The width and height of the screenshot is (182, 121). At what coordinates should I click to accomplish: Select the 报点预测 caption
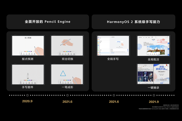[28, 59]
